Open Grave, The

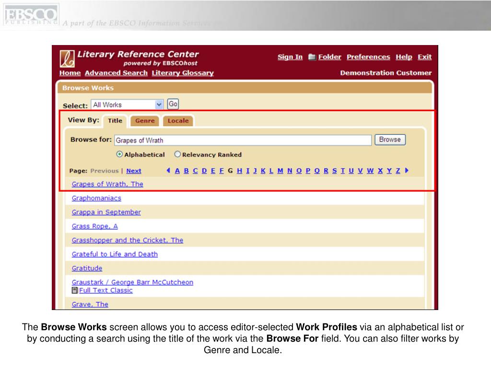point(90,304)
